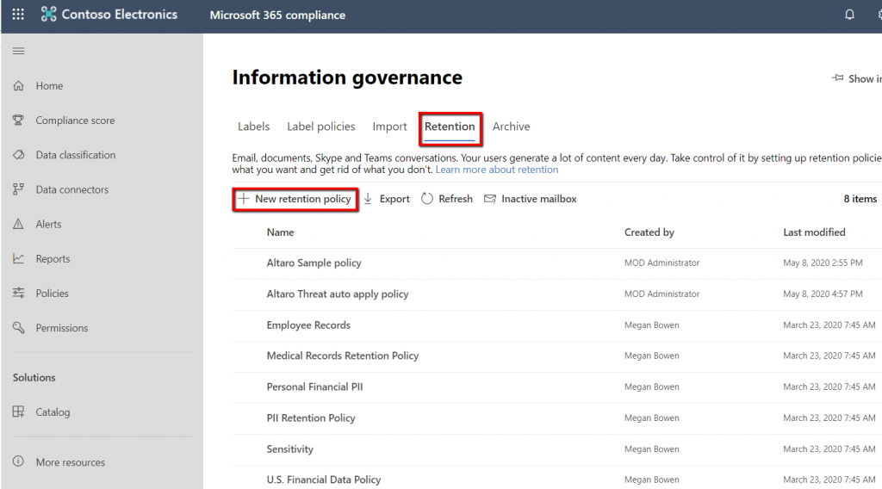882x489 pixels.
Task: Select the Sensitivity policy row
Action: click(289, 449)
